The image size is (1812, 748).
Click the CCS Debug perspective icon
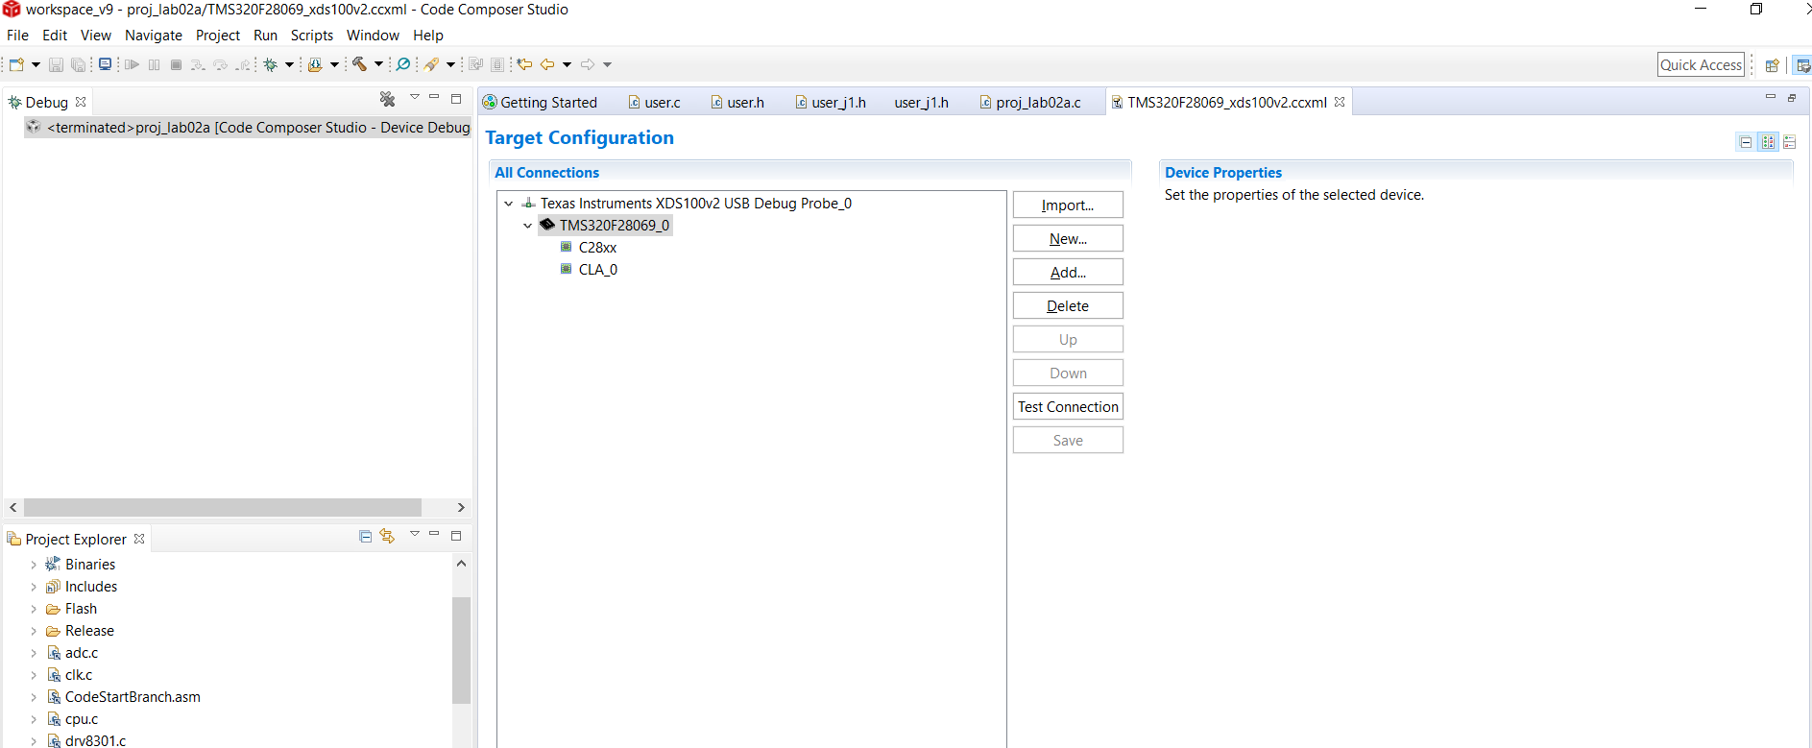[1802, 65]
